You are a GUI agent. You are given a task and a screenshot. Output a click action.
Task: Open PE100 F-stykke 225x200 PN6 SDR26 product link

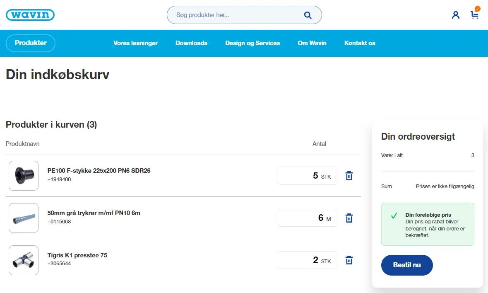click(x=99, y=170)
